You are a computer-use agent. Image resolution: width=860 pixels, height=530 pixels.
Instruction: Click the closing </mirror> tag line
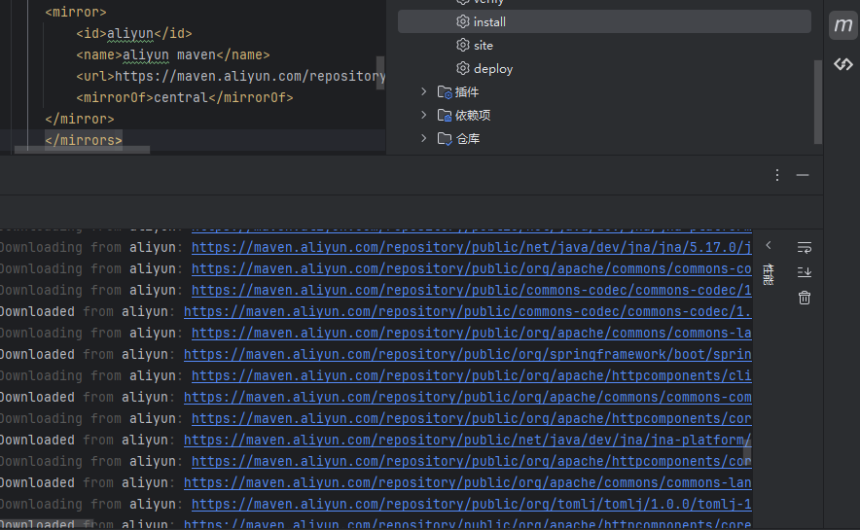[80, 119]
